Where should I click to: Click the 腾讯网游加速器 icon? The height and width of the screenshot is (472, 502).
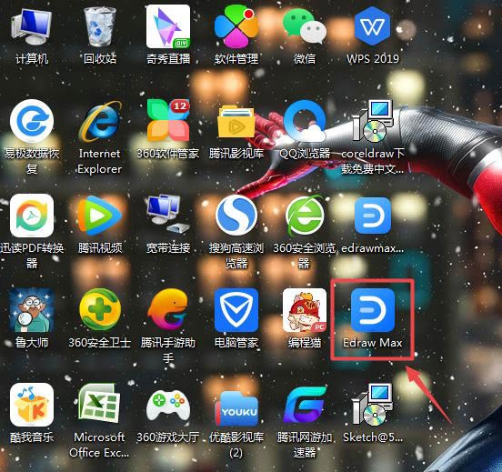pyautogui.click(x=305, y=405)
